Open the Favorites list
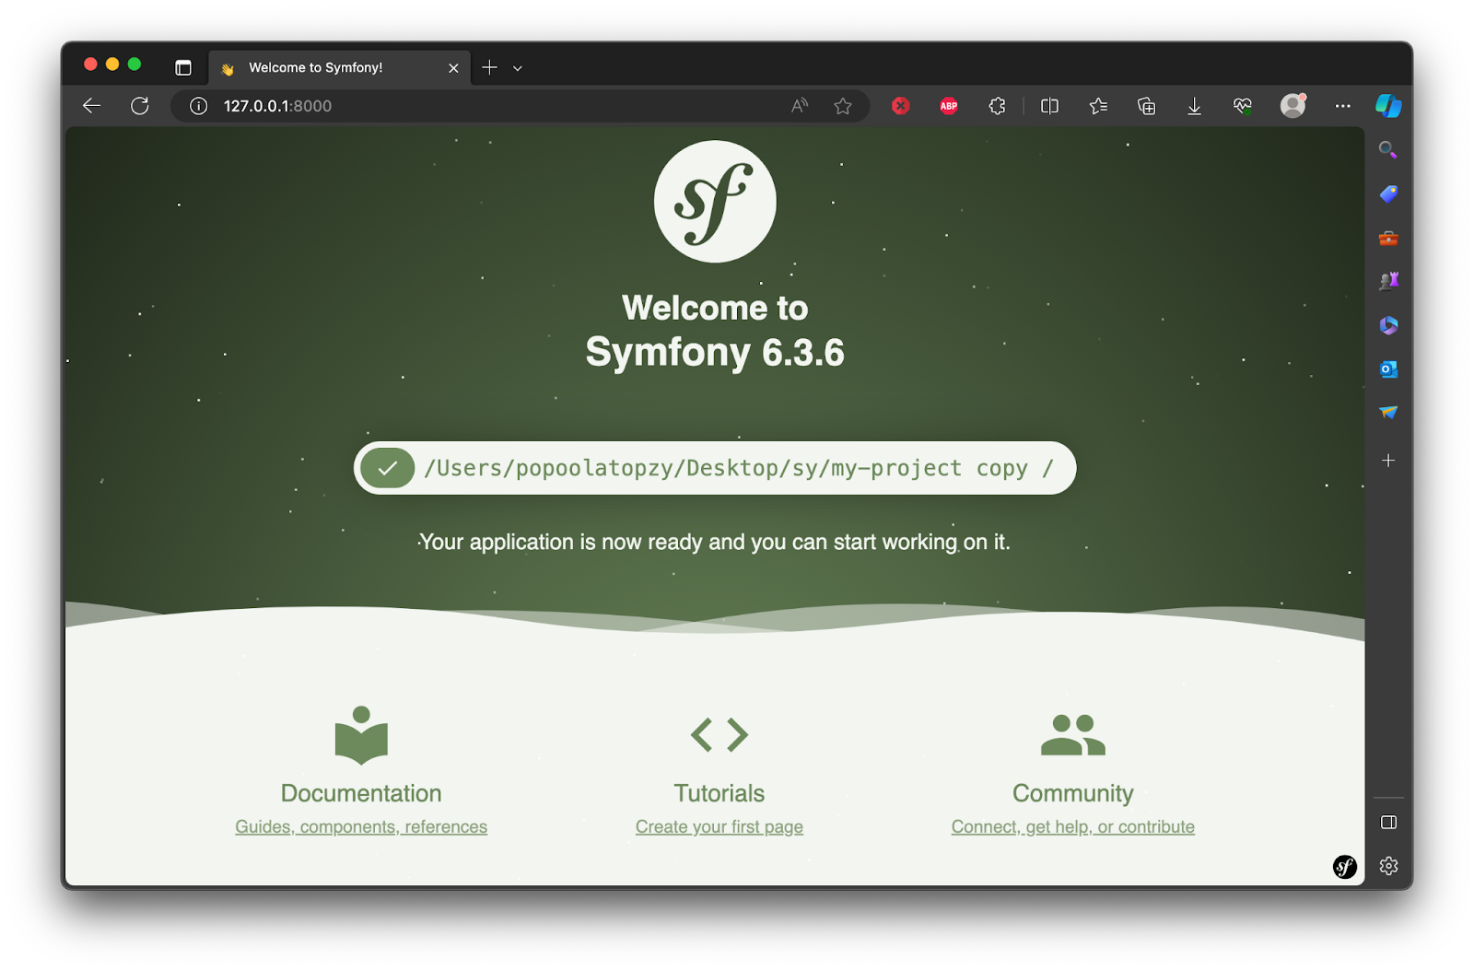The image size is (1474, 971). click(x=1098, y=106)
